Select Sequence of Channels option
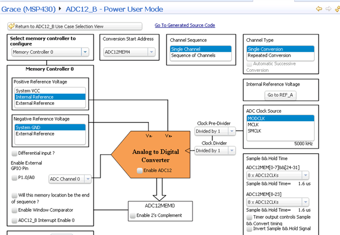The width and height of the screenshot is (340, 235). (201, 55)
